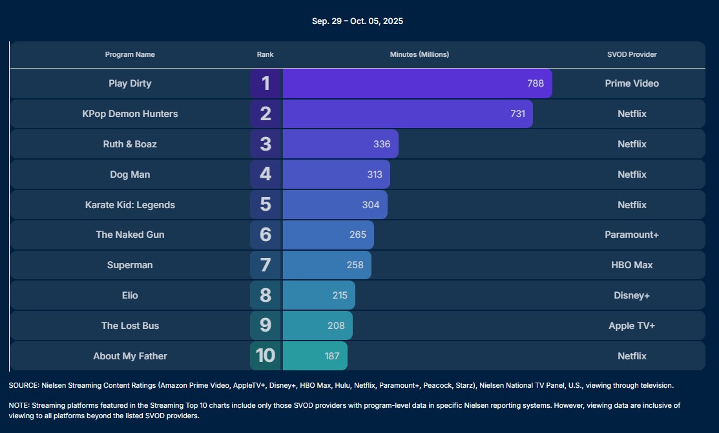Click the rank 10 badge

click(266, 356)
